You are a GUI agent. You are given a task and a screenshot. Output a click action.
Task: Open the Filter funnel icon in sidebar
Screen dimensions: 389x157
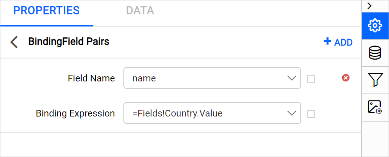coord(375,80)
